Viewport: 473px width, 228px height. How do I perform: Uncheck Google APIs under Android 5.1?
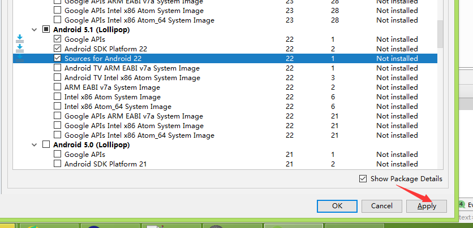(57, 39)
